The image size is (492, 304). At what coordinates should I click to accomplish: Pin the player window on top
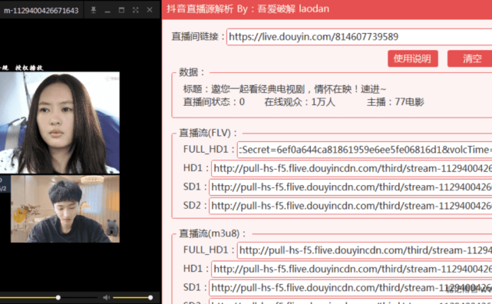coord(93,10)
